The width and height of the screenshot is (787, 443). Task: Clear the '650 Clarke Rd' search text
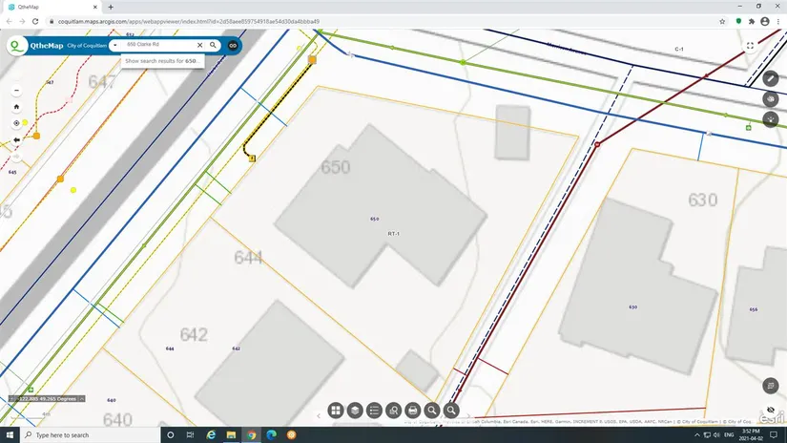pos(200,45)
